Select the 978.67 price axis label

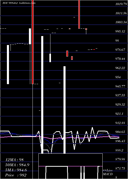(x=120, y=50)
